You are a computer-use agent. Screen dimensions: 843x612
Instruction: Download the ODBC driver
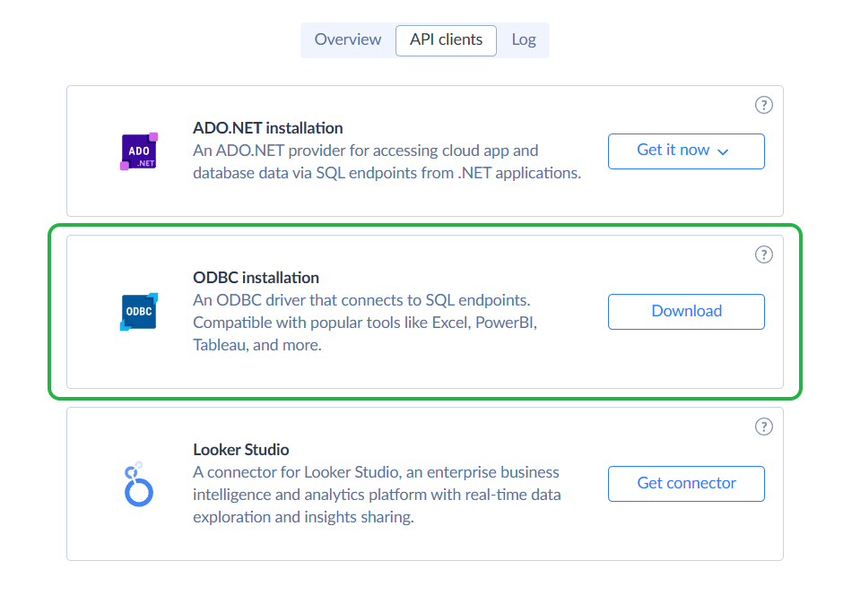click(686, 312)
